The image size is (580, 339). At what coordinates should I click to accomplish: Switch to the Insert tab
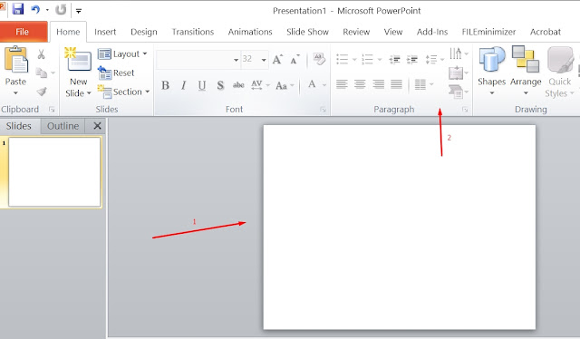[105, 32]
